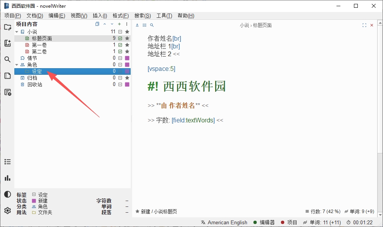Collapse the 小说 root folder

click(17, 32)
